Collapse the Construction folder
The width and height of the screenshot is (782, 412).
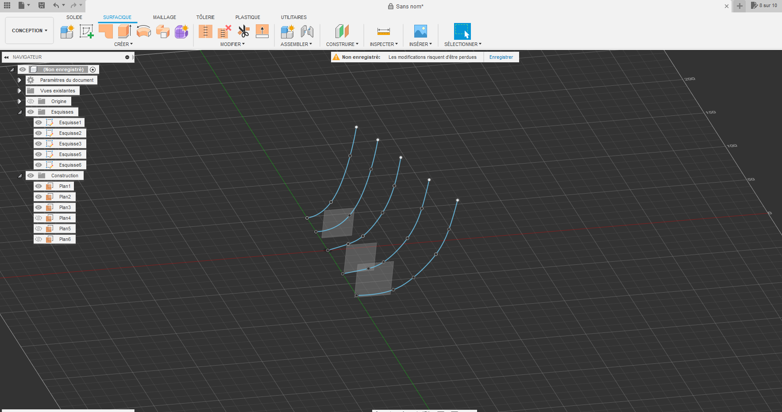[19, 175]
